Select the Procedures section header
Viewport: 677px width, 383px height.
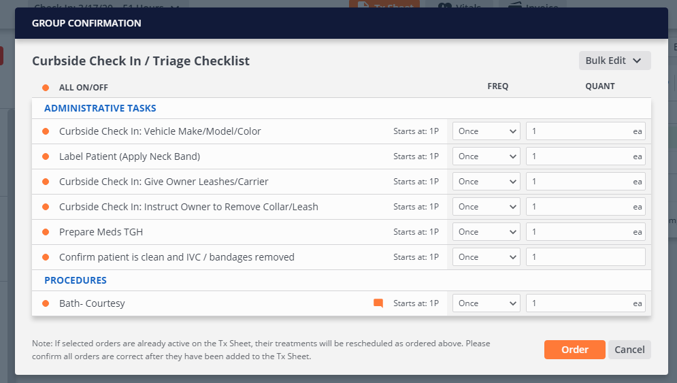tap(76, 280)
